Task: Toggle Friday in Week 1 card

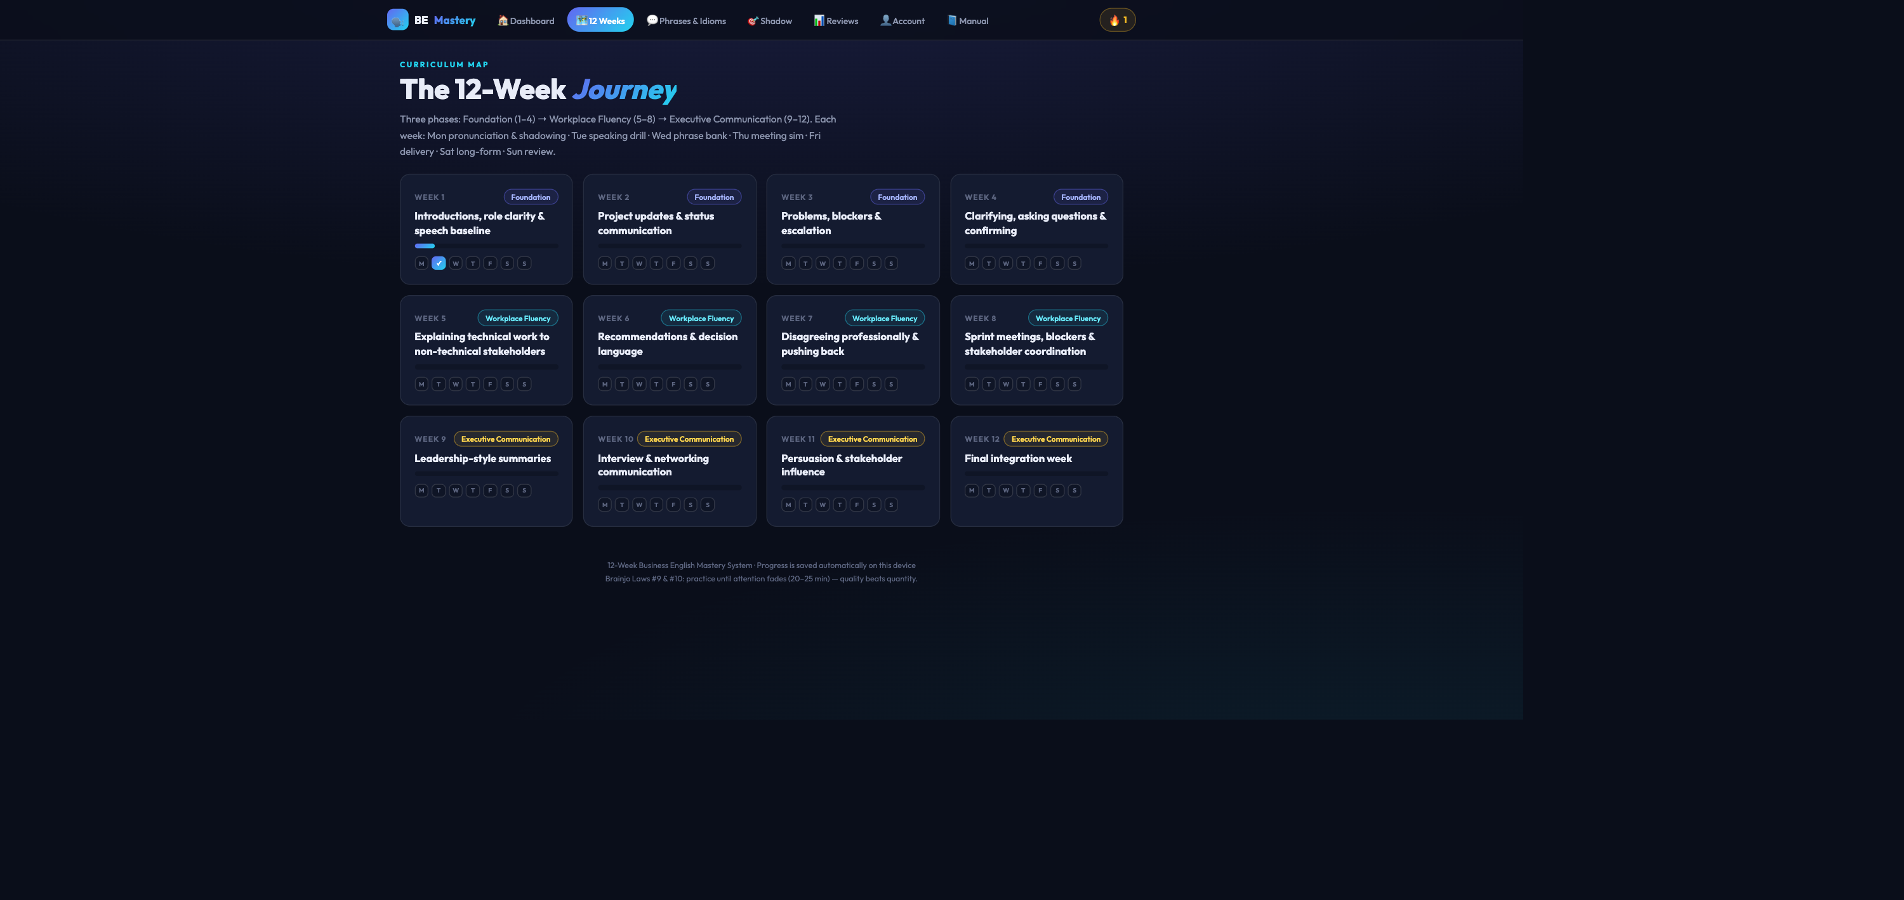Action: point(490,263)
